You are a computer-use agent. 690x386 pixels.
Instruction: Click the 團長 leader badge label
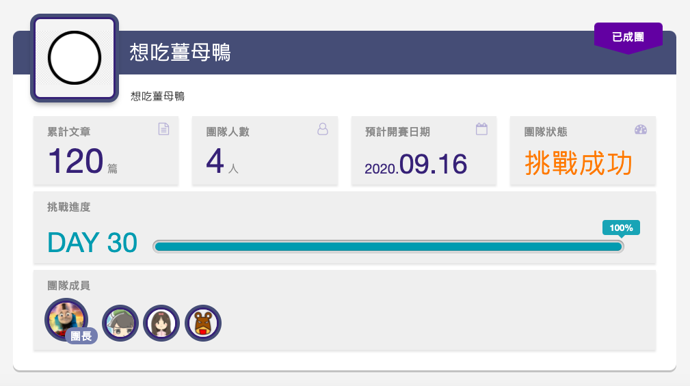click(81, 336)
